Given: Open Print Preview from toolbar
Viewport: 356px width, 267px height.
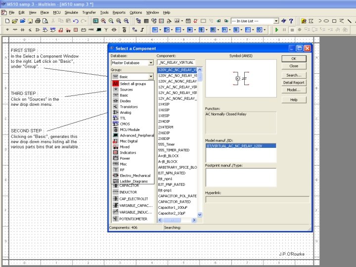Looking at the screenshot, I should coord(45,21).
